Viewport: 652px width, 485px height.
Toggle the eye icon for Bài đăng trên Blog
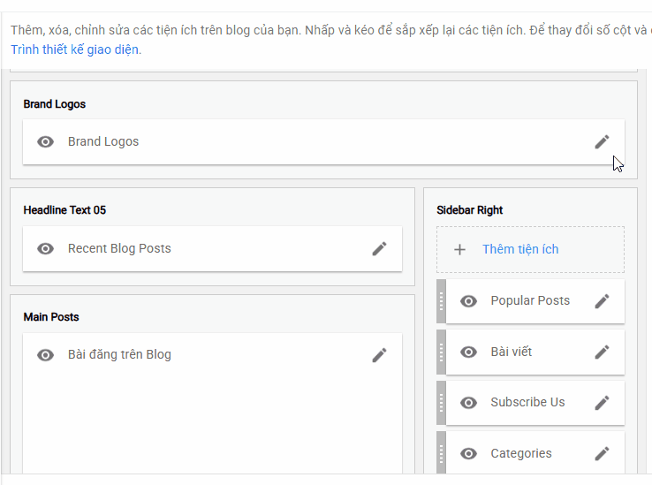click(x=45, y=355)
